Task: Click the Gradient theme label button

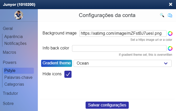Action: point(56,63)
